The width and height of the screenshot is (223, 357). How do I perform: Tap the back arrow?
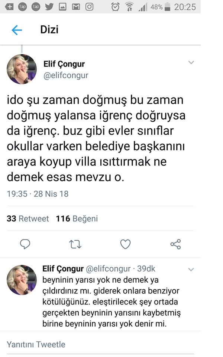point(17,30)
